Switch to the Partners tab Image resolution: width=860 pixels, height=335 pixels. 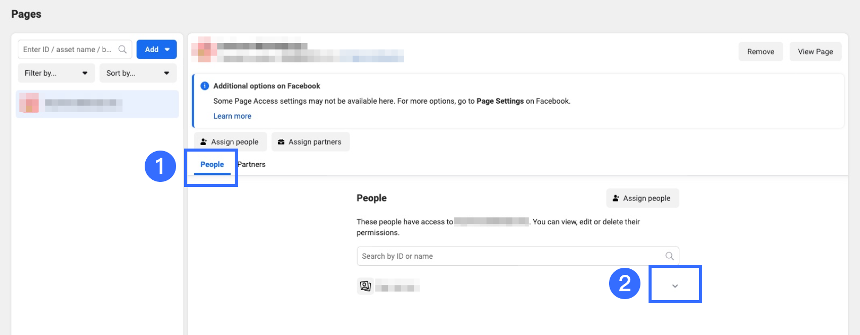point(251,165)
